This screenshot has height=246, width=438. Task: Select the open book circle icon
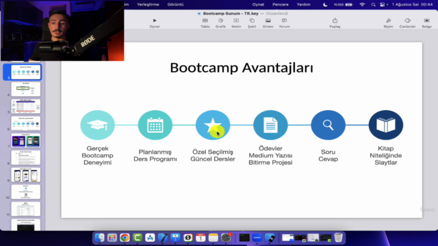pos(386,125)
